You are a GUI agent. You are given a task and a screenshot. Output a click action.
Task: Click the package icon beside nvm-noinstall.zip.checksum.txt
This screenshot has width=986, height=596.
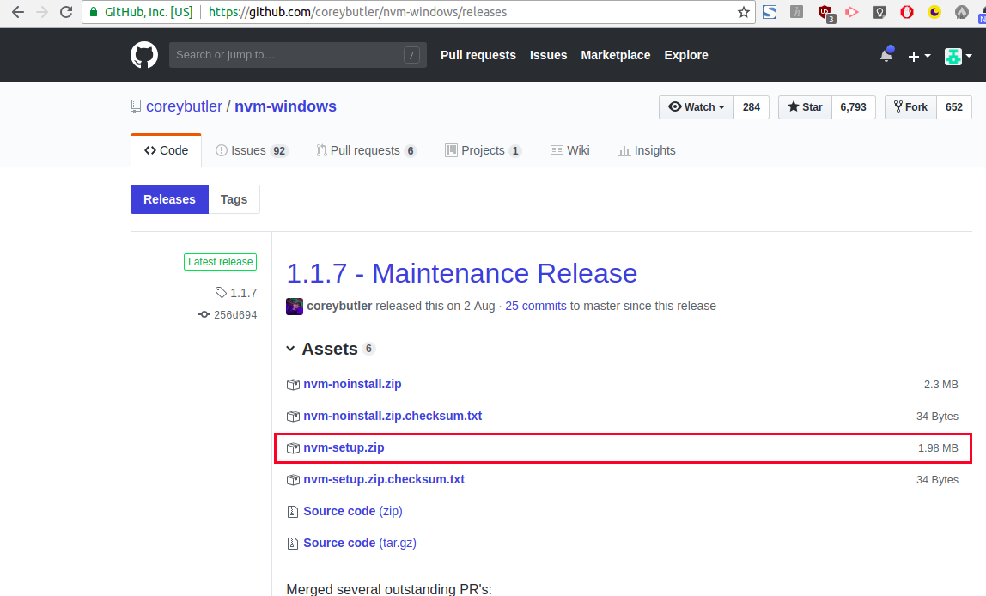(292, 417)
